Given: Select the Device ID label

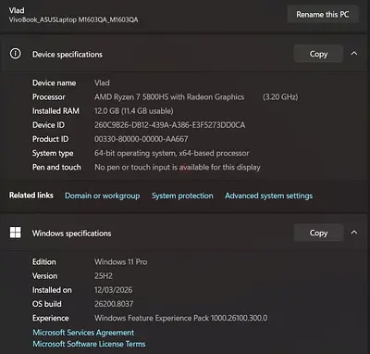Looking at the screenshot, I should pos(48,125).
